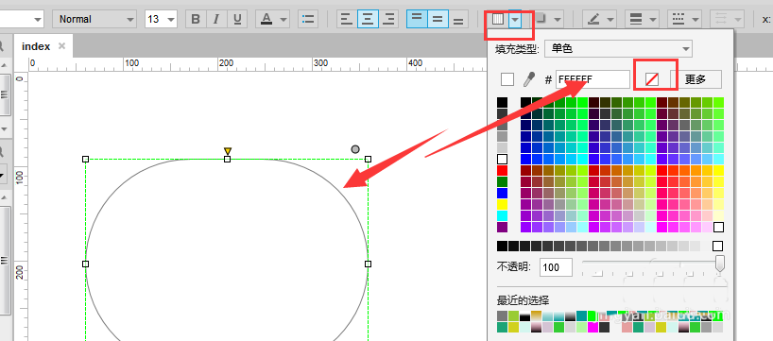The image size is (773, 341).
Task: Open the fill color dropdown arrow
Action: pyautogui.click(x=515, y=19)
